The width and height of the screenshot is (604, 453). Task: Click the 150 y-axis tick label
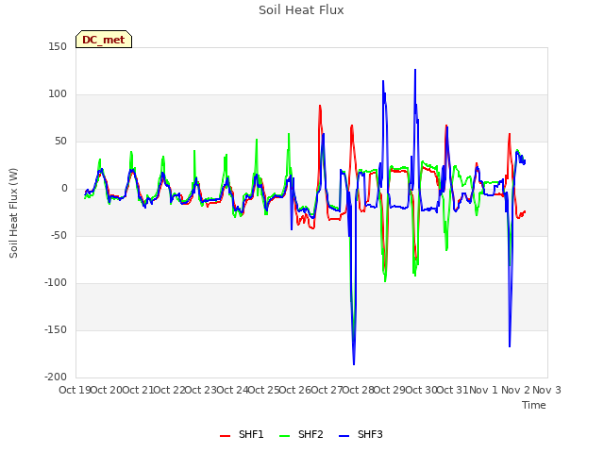(58, 46)
